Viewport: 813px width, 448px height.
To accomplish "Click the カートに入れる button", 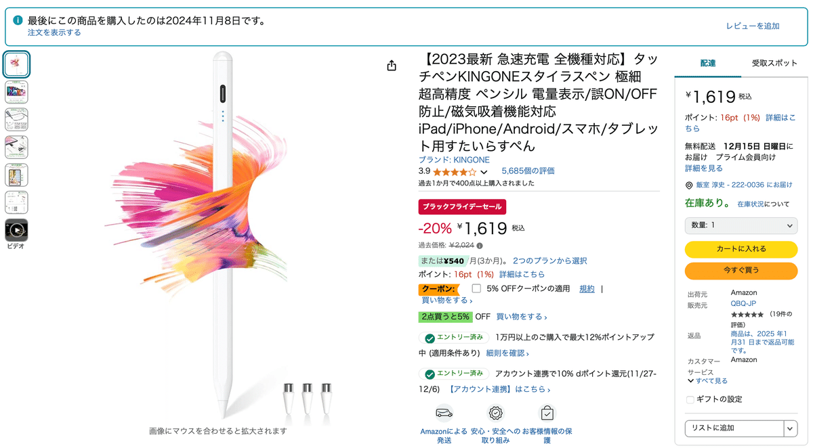I will tap(741, 249).
